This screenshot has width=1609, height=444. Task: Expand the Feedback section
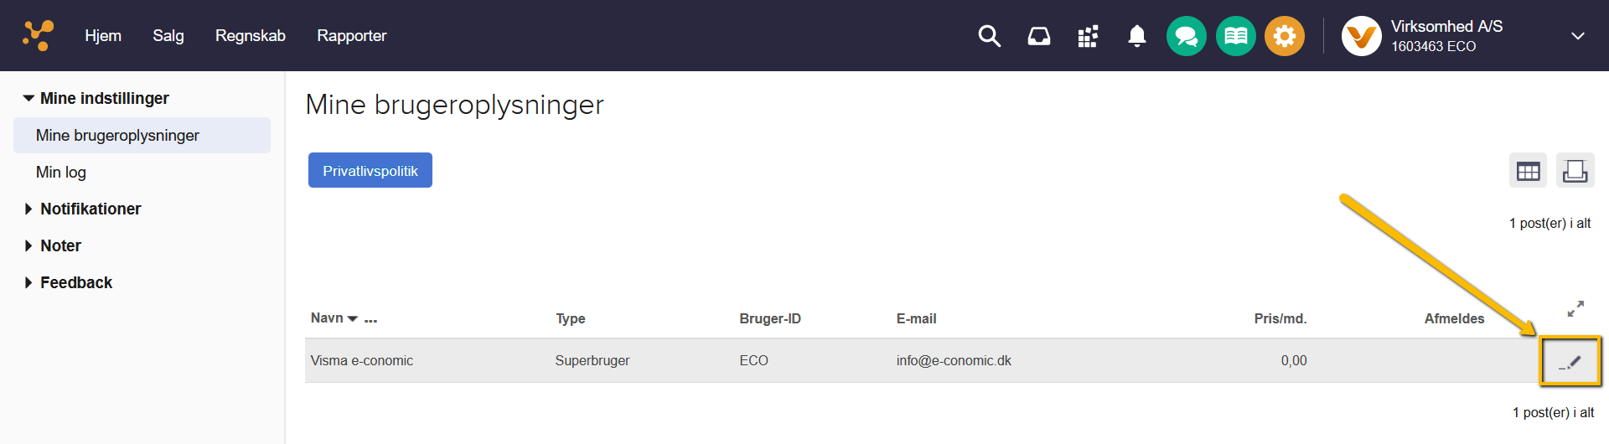tap(68, 282)
